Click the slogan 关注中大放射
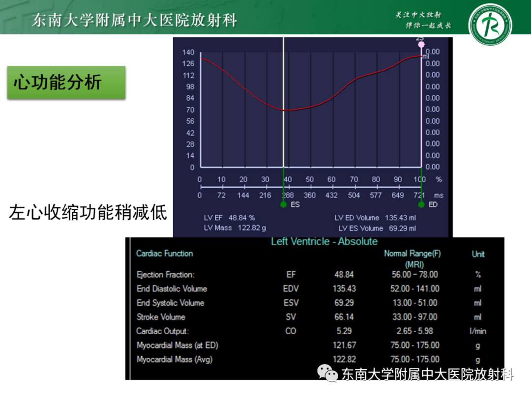The height and width of the screenshot is (398, 531). (418, 15)
